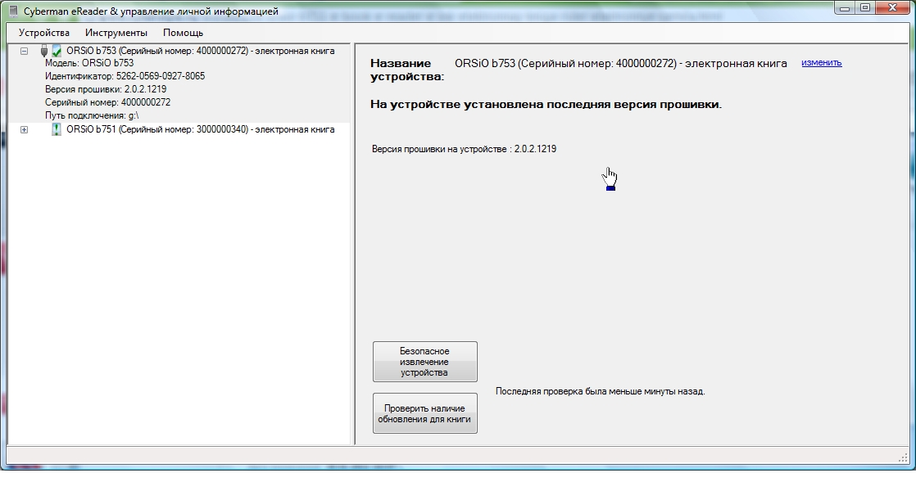Screen dimensions: 916x491
Task: Click Безопасное извлечение устройства button
Action: point(424,362)
